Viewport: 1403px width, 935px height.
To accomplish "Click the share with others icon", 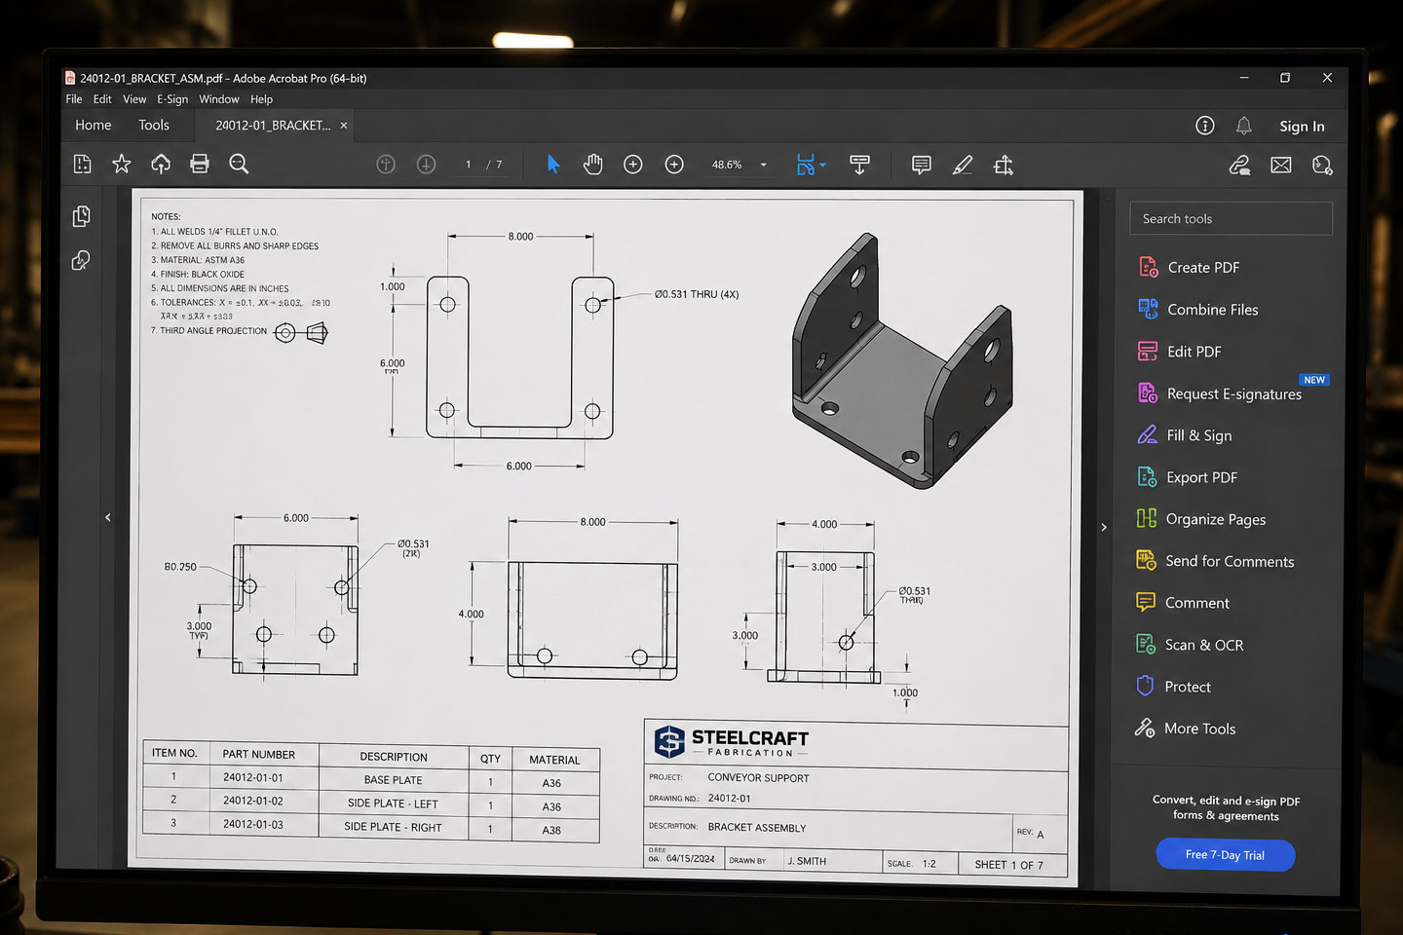I will click(x=1322, y=166).
